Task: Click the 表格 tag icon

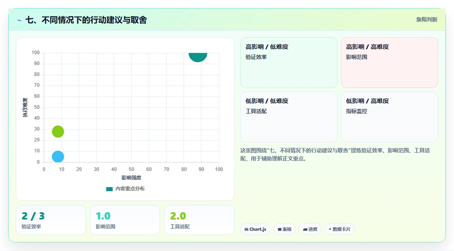Action: pos(280,229)
